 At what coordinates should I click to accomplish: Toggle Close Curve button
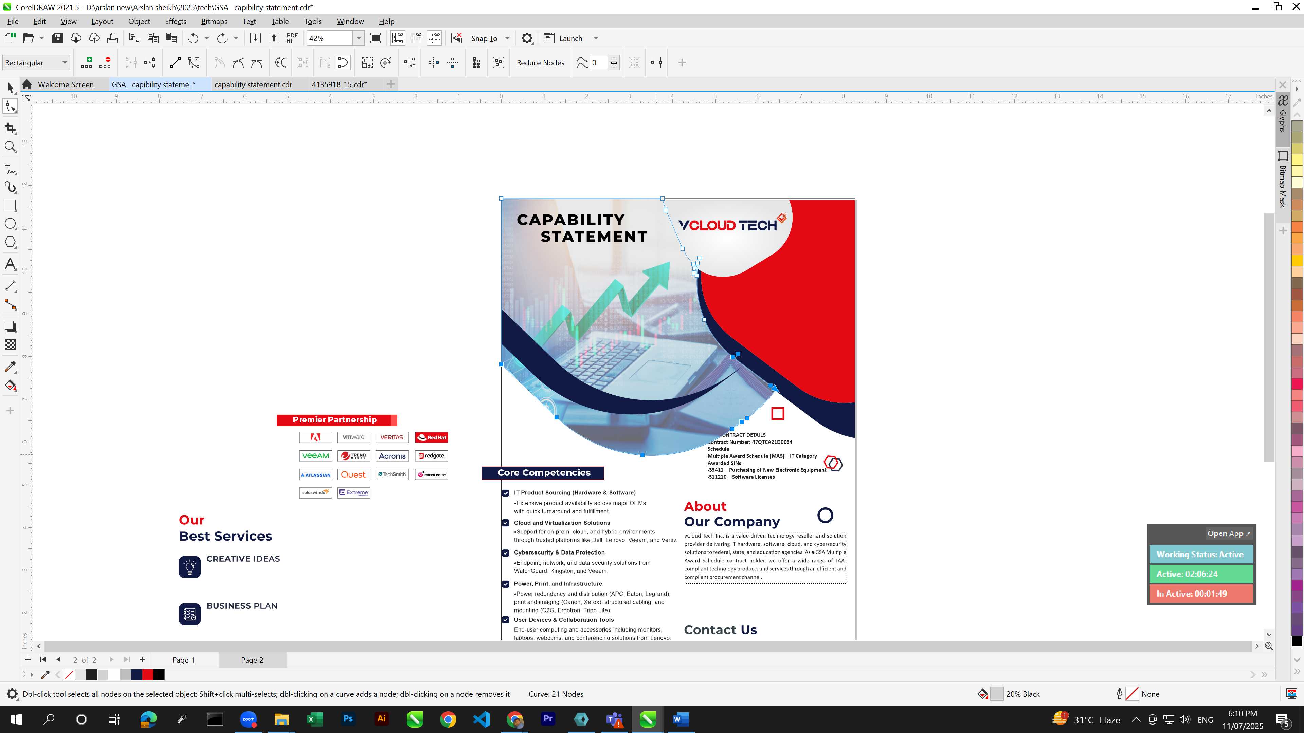pyautogui.click(x=343, y=63)
